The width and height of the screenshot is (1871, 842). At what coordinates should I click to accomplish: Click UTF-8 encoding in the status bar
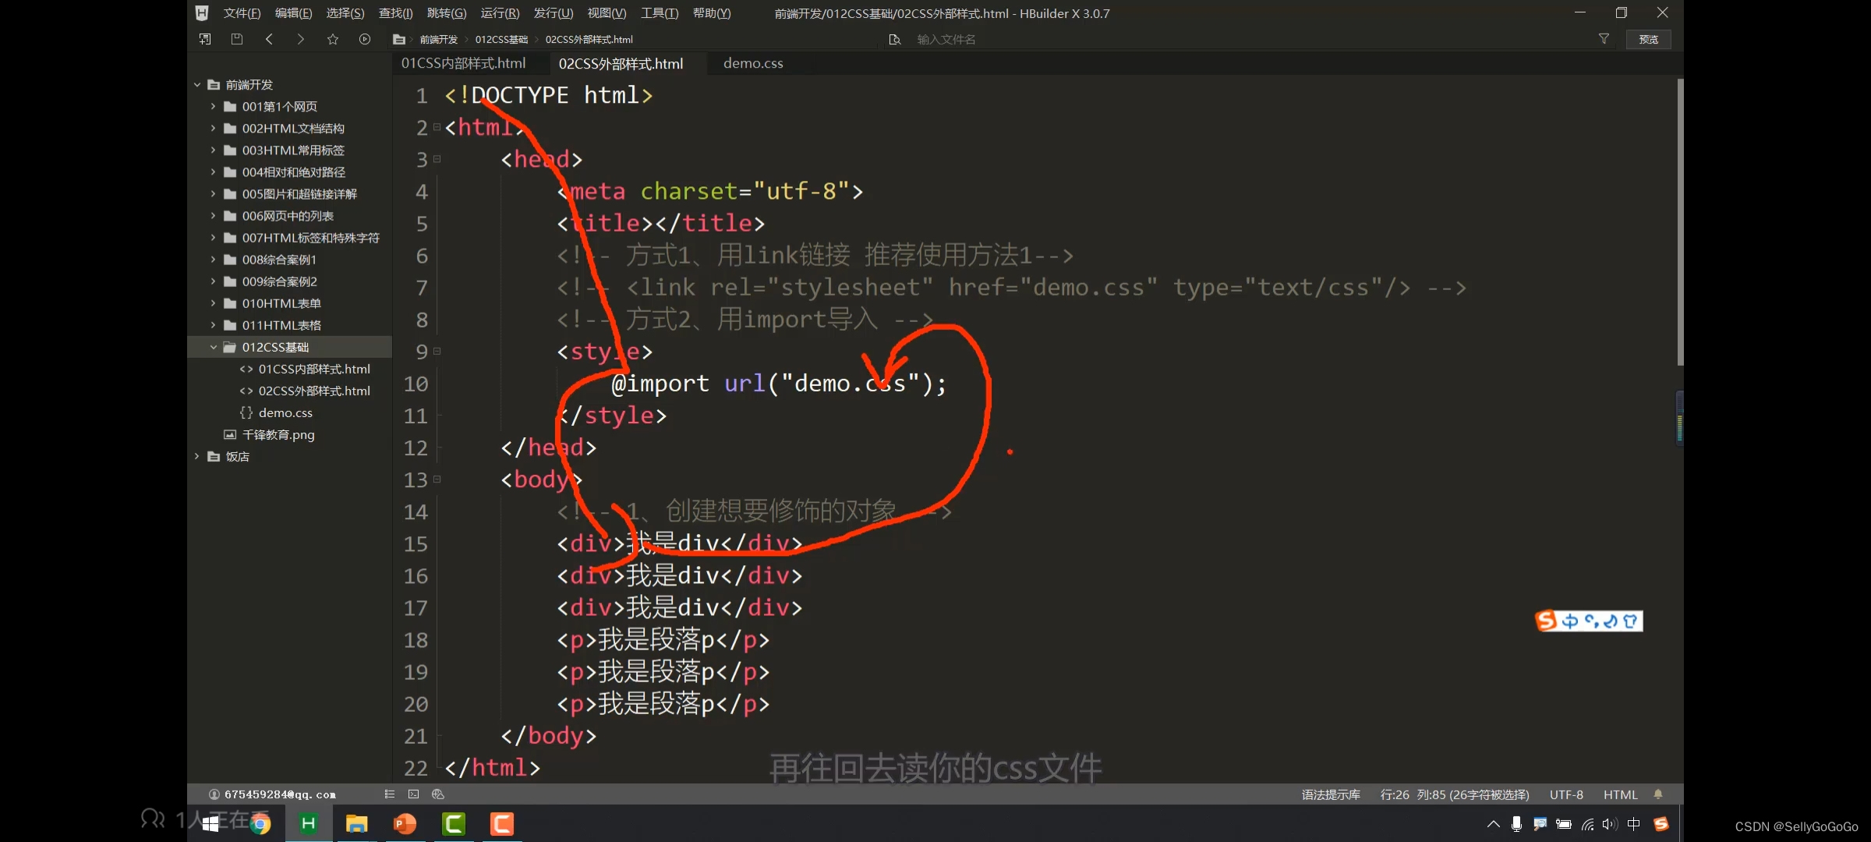coord(1567,794)
